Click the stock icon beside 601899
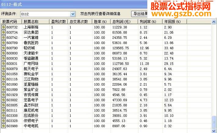217x133 pixels. tap(3, 90)
